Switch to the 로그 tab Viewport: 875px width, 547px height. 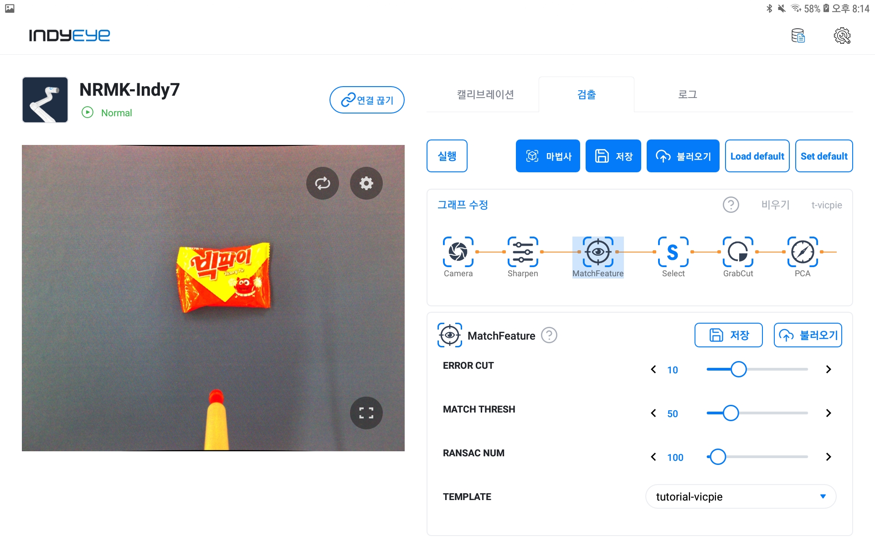(x=687, y=94)
